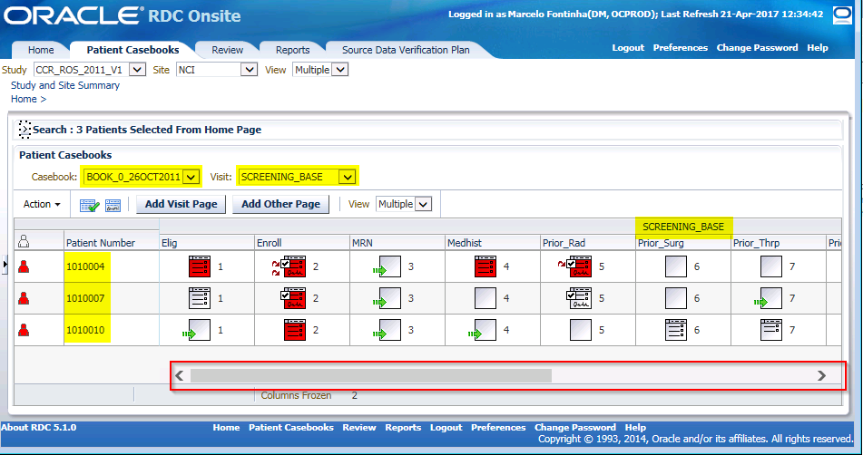Click patient icon for row 1010010
863x455 pixels.
click(x=24, y=330)
